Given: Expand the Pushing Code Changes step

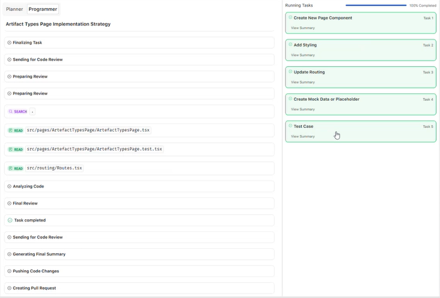Looking at the screenshot, I should point(139,271).
